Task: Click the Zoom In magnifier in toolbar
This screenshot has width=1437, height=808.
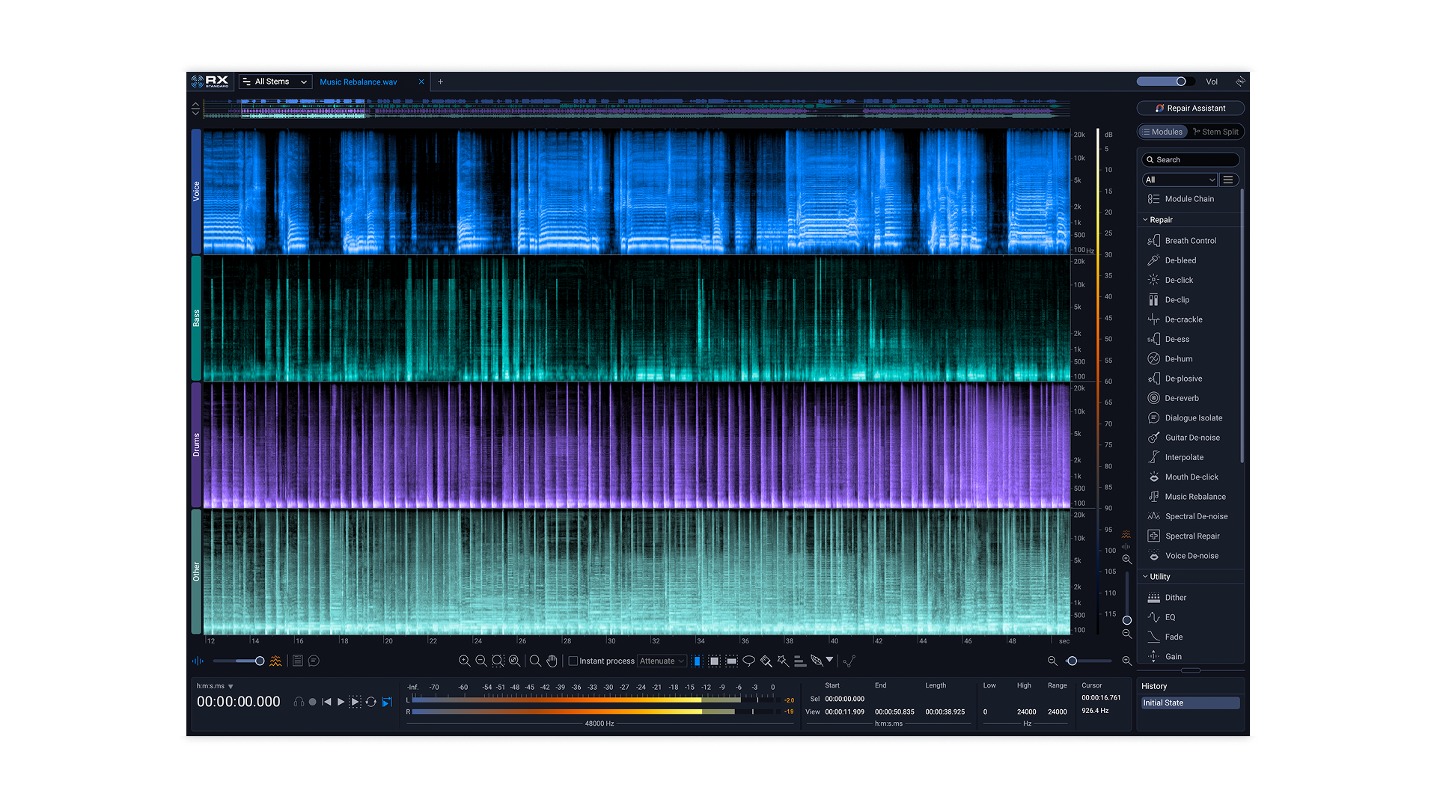Action: [464, 661]
